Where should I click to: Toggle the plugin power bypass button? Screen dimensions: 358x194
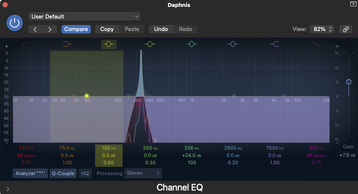15,23
